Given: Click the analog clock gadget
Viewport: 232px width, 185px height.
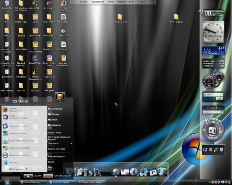Looking at the screenshot, I should coord(213,32).
